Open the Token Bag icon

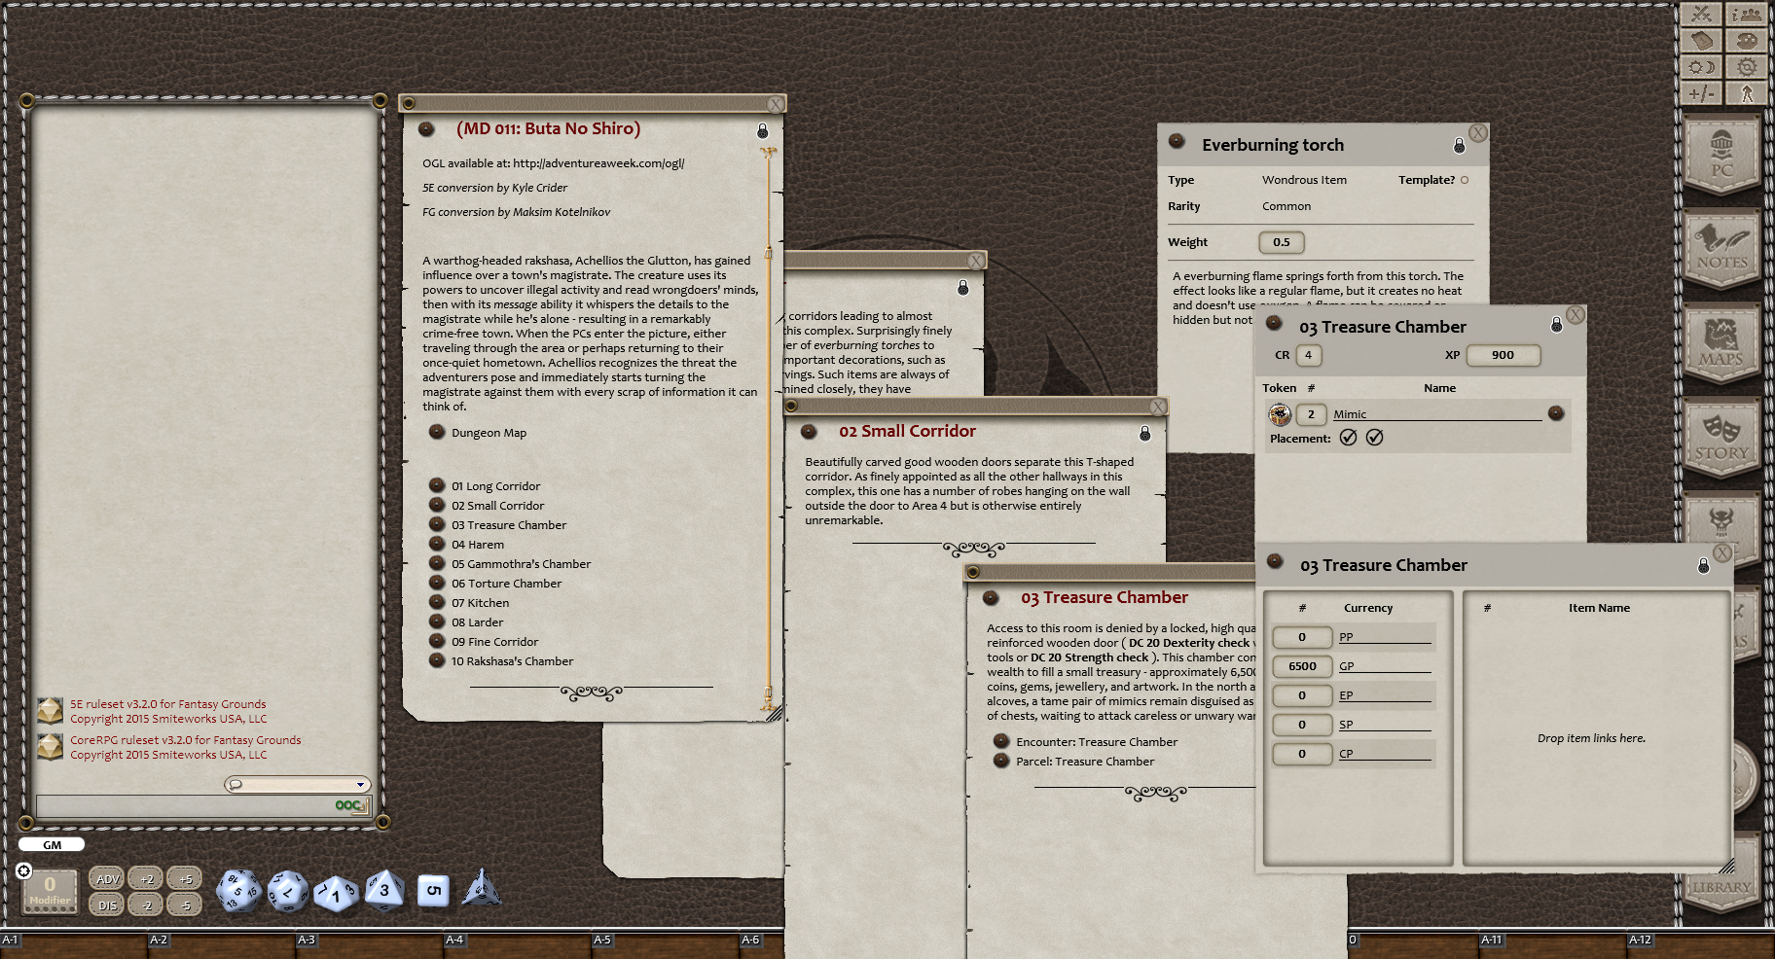tap(1748, 41)
